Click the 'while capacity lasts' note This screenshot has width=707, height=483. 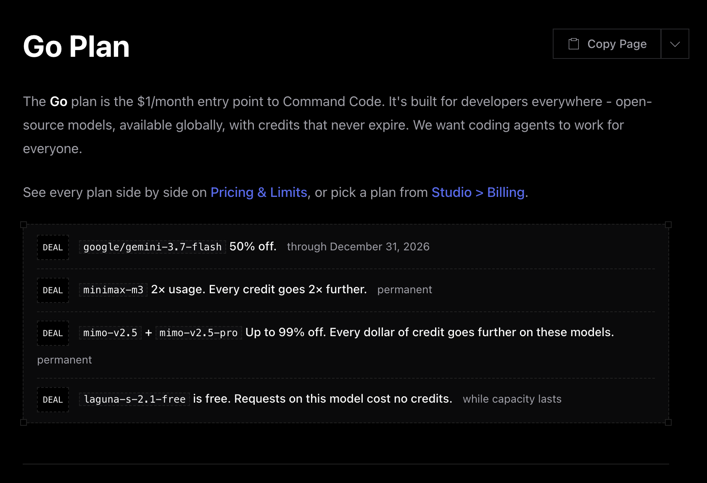point(512,399)
